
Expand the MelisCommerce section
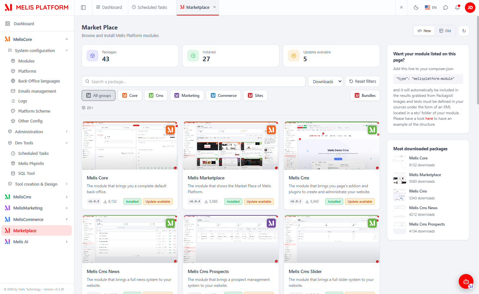(67, 219)
